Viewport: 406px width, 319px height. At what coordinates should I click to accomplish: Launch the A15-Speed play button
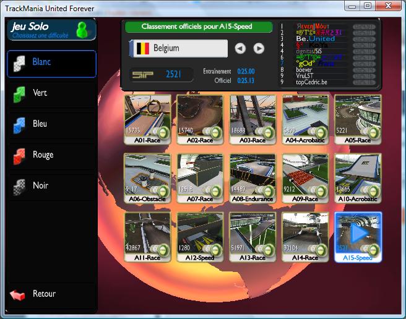coord(358,233)
